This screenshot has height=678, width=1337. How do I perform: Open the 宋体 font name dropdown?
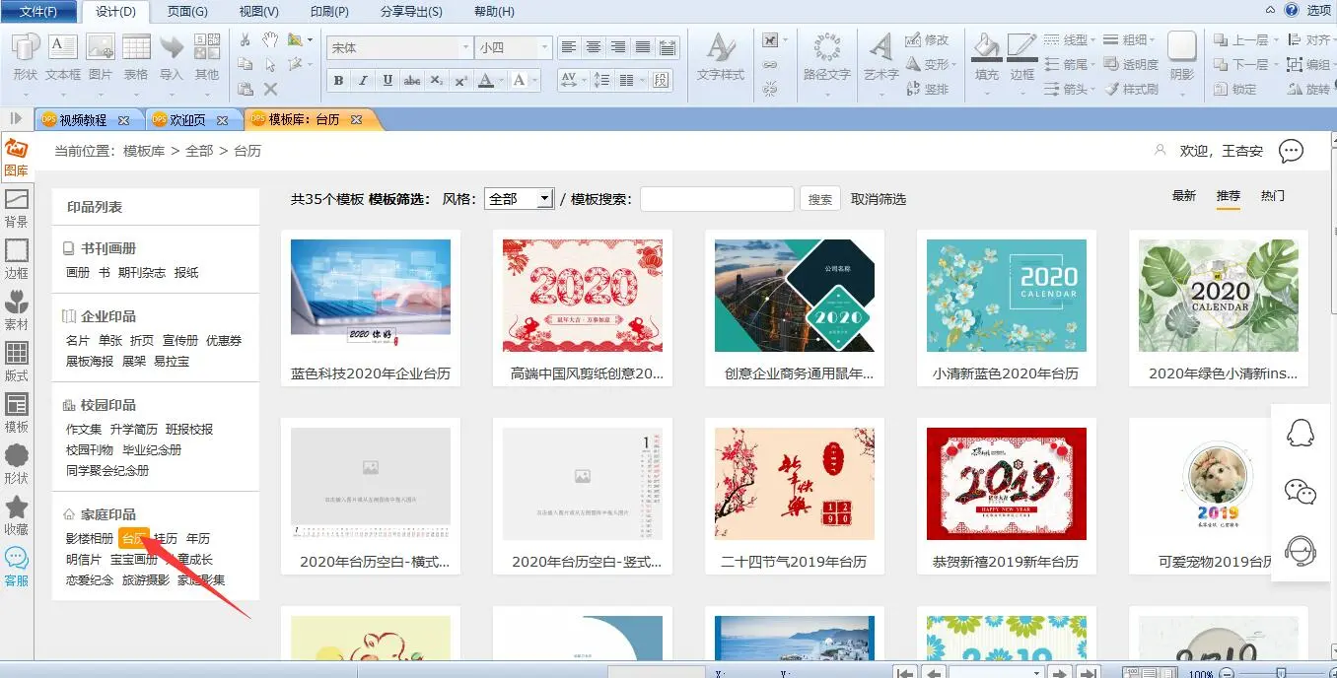click(465, 47)
